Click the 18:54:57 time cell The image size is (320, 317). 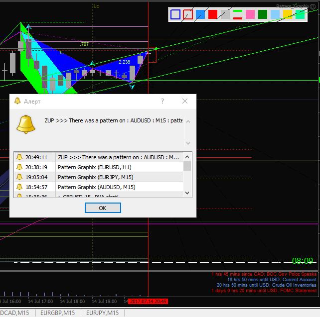(x=36, y=187)
